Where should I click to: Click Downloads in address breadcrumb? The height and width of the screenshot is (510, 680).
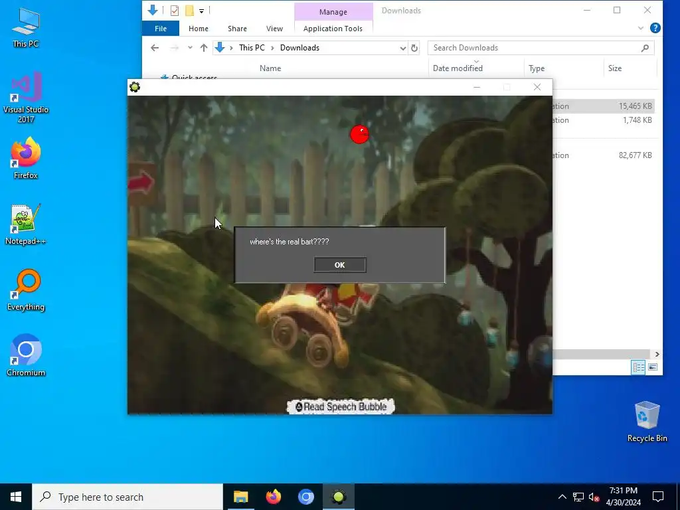(299, 48)
